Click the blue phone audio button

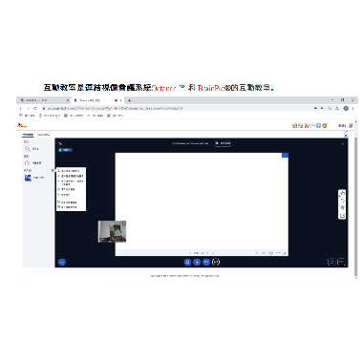point(197,262)
